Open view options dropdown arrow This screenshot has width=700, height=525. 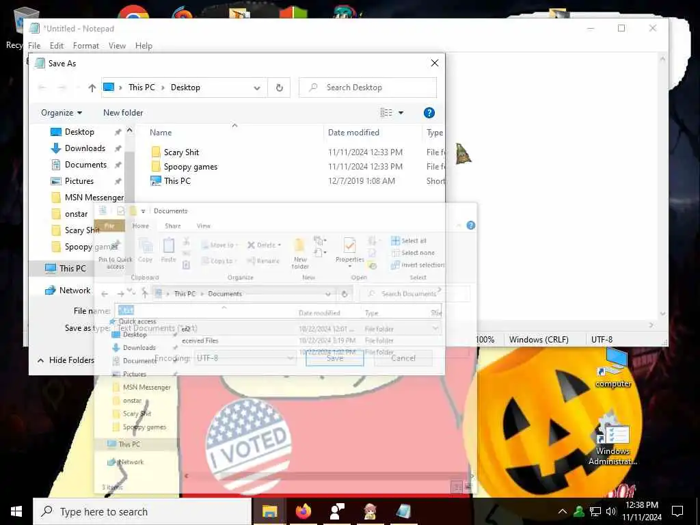401,113
